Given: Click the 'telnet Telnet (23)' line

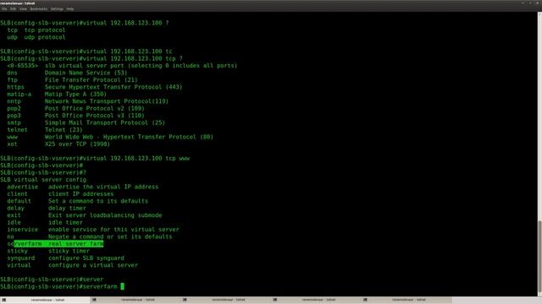Looking at the screenshot, I should tap(45, 130).
